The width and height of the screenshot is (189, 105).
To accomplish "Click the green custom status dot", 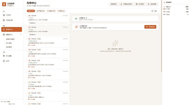I will click(x=2, y=101).
